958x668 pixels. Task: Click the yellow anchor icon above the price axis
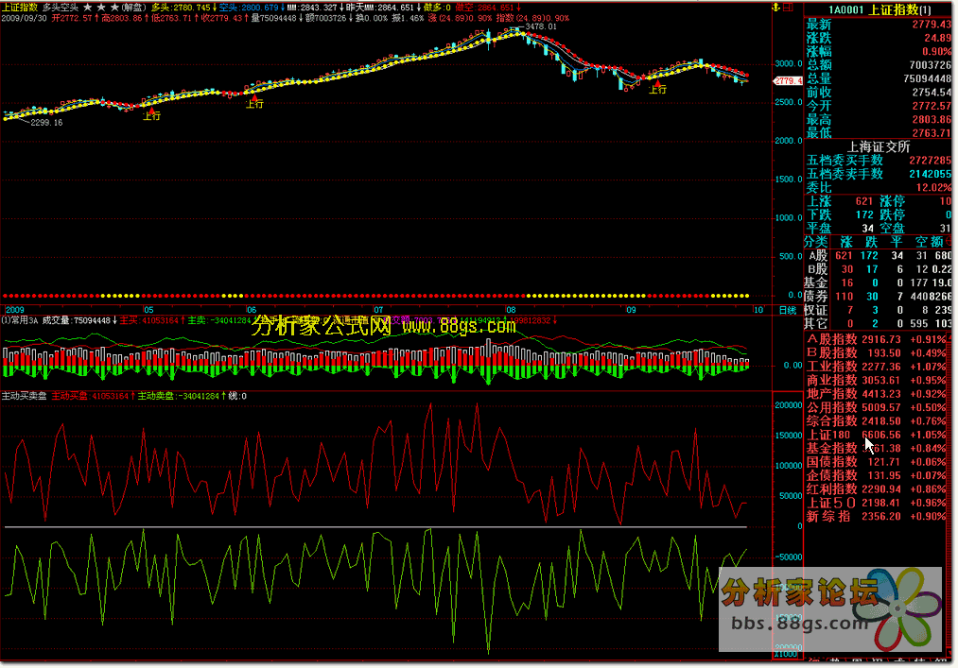(x=775, y=8)
